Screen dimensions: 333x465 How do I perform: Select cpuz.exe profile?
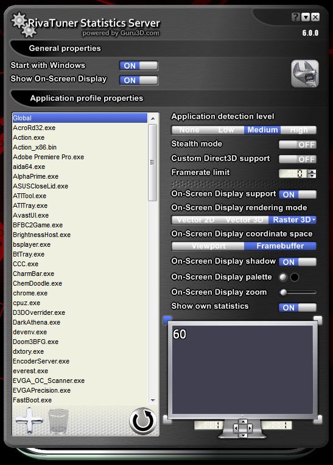tap(80, 303)
